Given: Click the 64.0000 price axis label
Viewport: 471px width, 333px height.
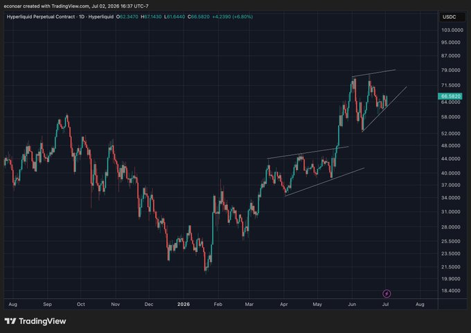Looking at the screenshot, I should (451, 102).
